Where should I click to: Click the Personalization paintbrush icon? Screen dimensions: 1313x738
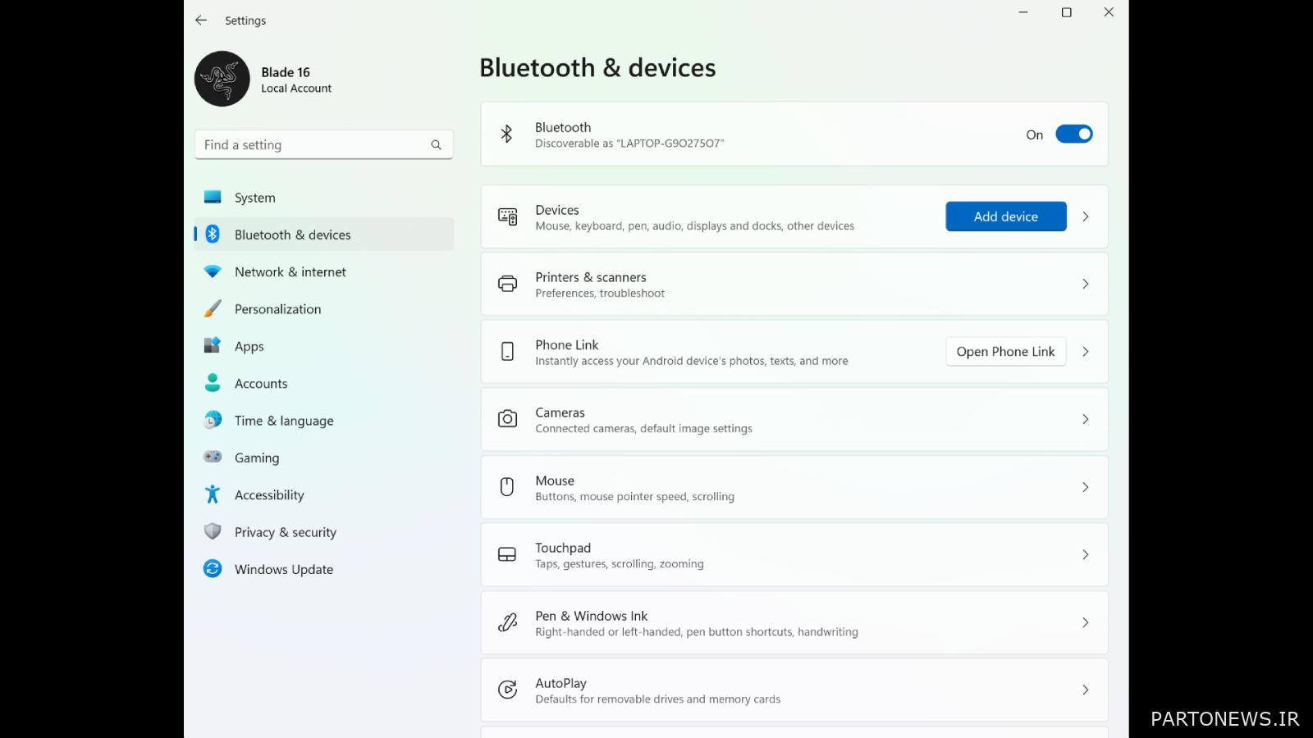[213, 309]
